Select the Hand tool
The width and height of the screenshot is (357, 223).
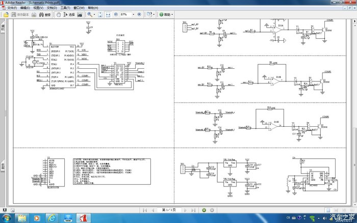point(59,15)
